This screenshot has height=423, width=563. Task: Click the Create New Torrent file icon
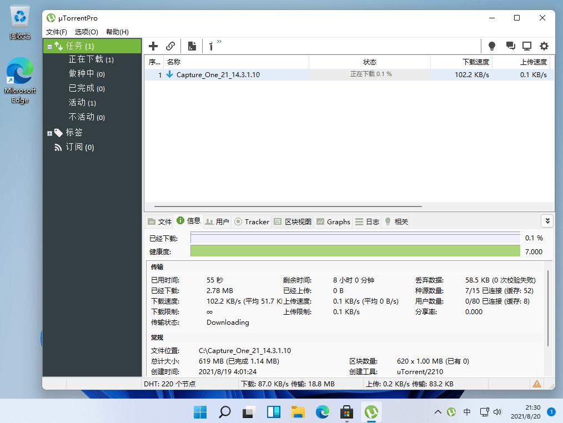pos(192,46)
